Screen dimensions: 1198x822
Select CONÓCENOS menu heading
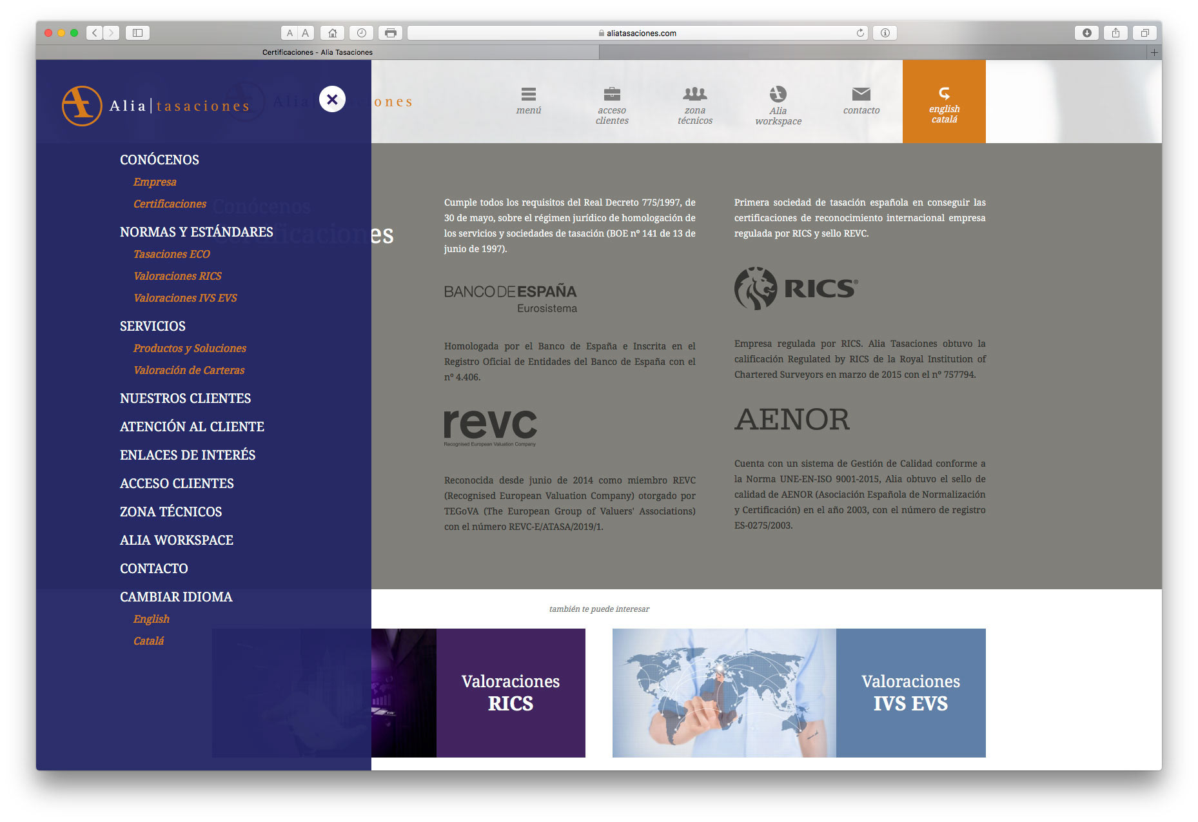tap(159, 160)
